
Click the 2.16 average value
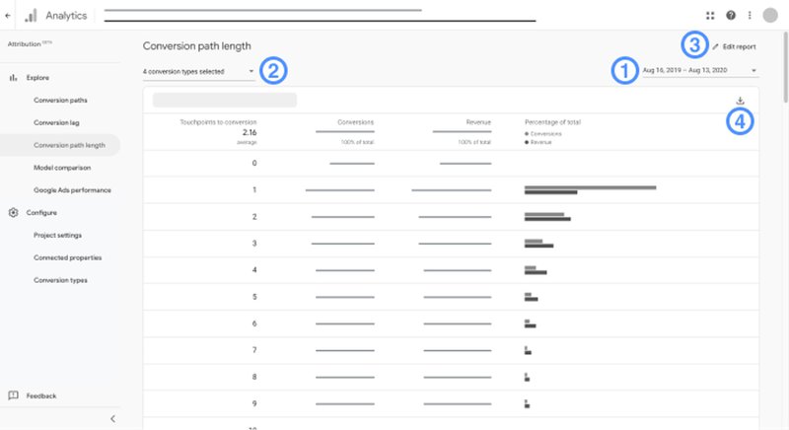tap(250, 132)
